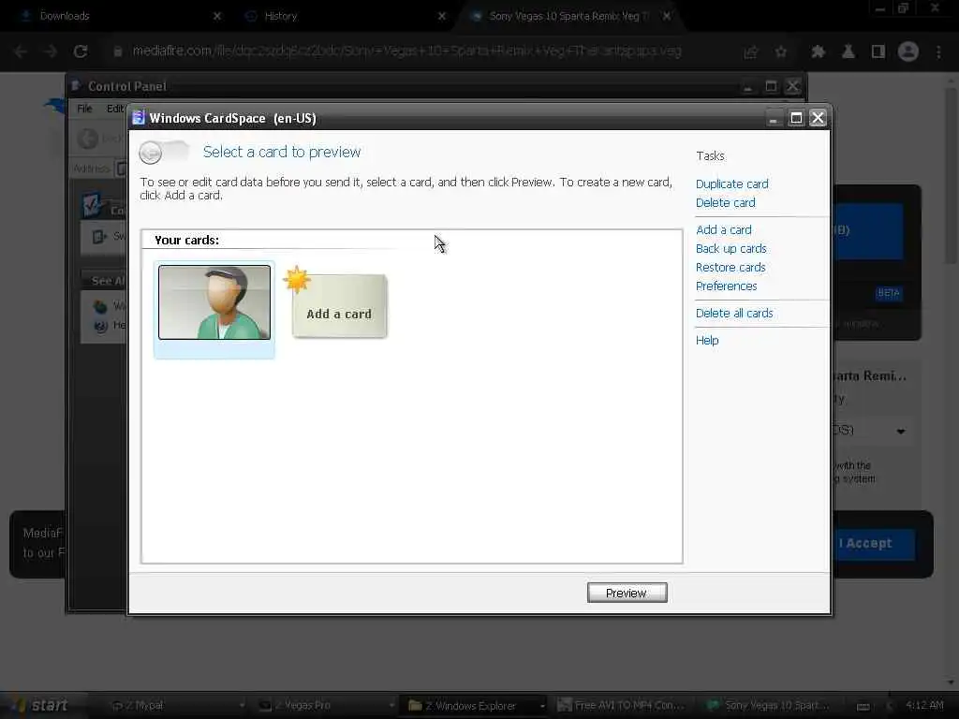Select the Sony Vegas 10 Sparta Remix tab
959x719 pixels.
568,16
